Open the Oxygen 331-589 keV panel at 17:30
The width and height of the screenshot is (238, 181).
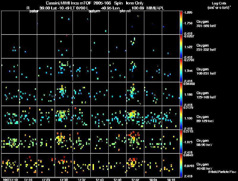coord(64,23)
